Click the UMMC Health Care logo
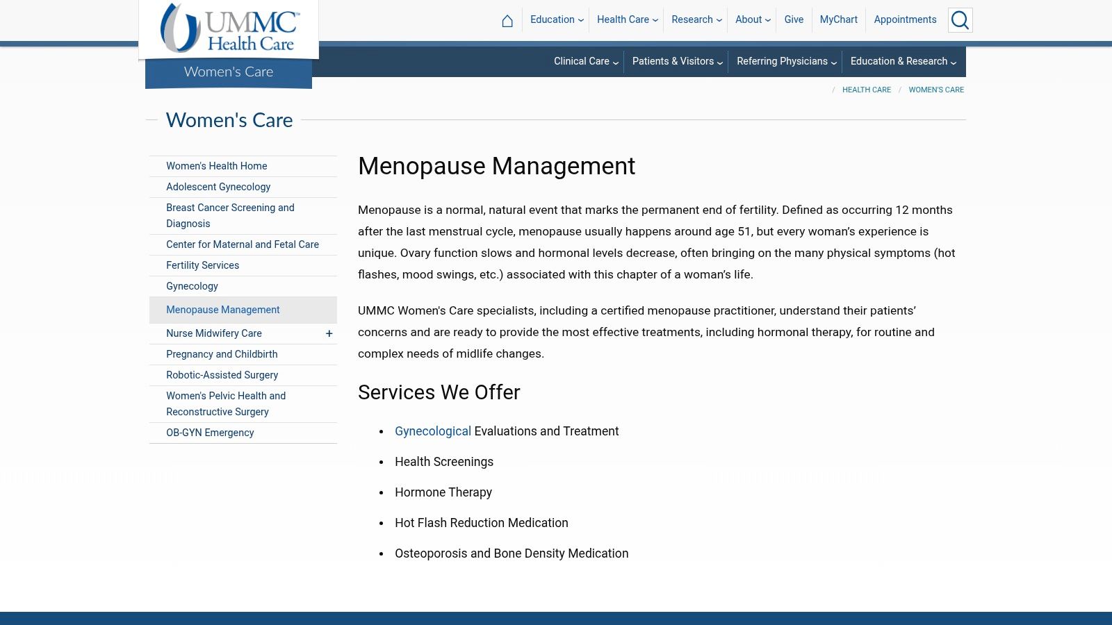Screen dimensions: 1112x625 (x=229, y=28)
